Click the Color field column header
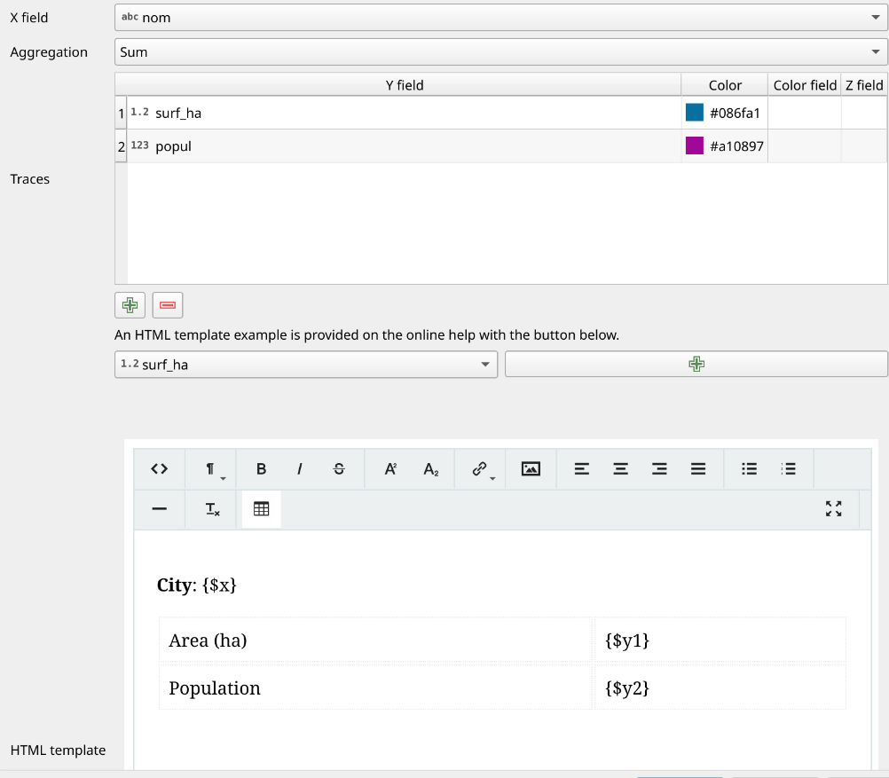Screen dimensions: 889x778 (805, 85)
